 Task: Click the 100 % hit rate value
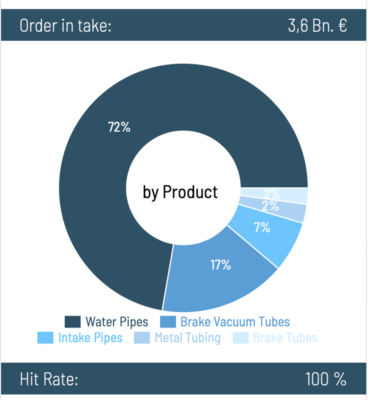pos(326,379)
